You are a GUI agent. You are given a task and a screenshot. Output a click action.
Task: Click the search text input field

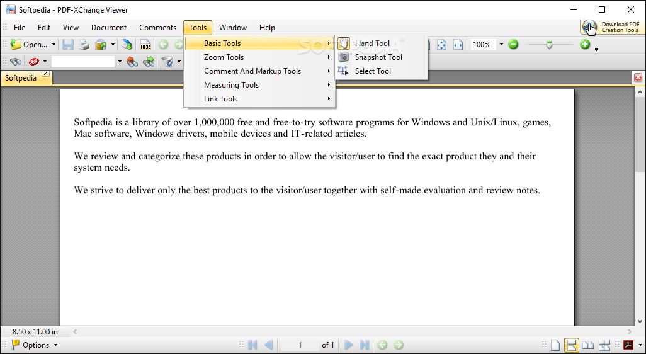coord(83,62)
